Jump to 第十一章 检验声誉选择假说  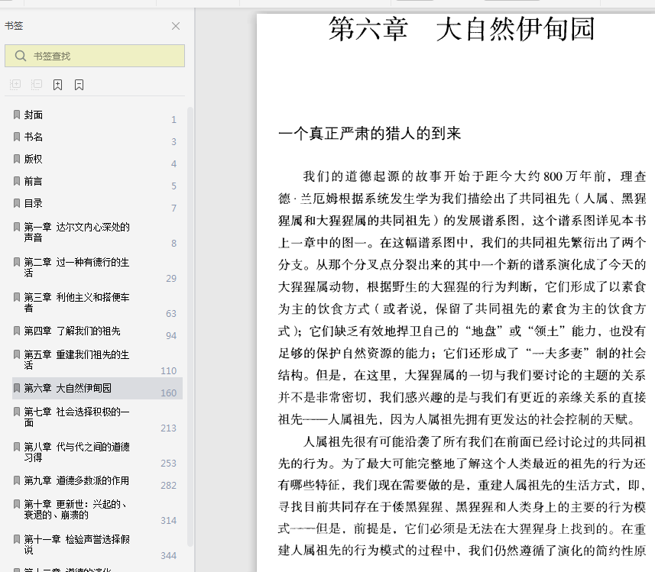click(77, 544)
